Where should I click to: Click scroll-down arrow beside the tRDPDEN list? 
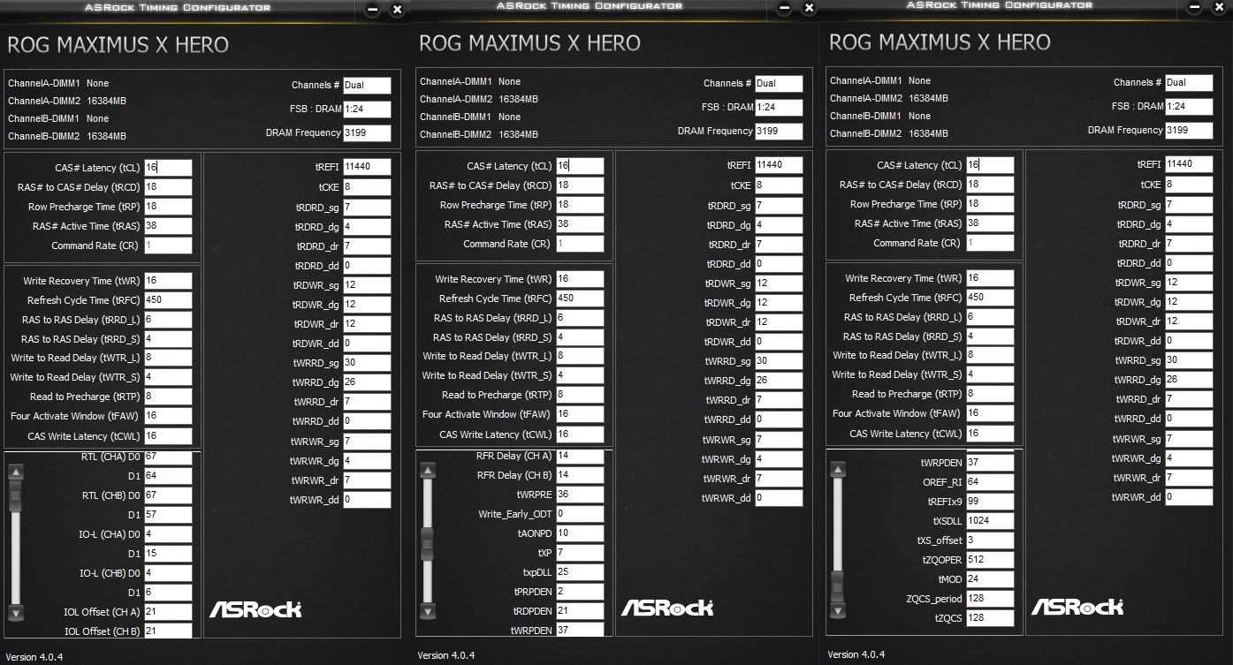click(x=428, y=609)
